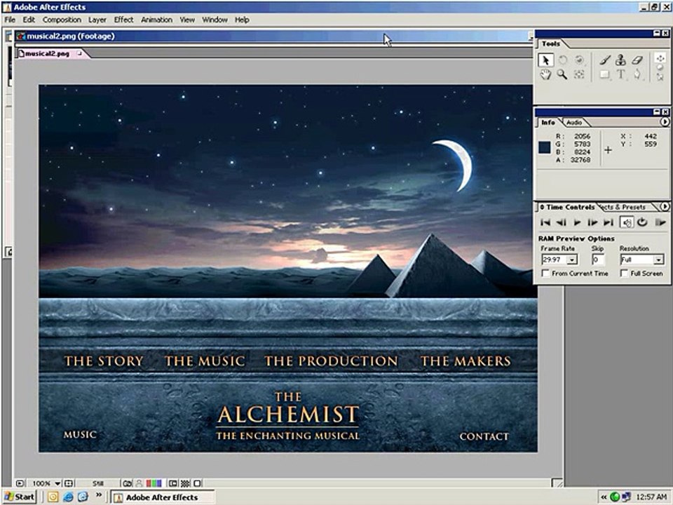This screenshot has width=673, height=505.
Task: Select the Pen tool
Action: (x=637, y=75)
